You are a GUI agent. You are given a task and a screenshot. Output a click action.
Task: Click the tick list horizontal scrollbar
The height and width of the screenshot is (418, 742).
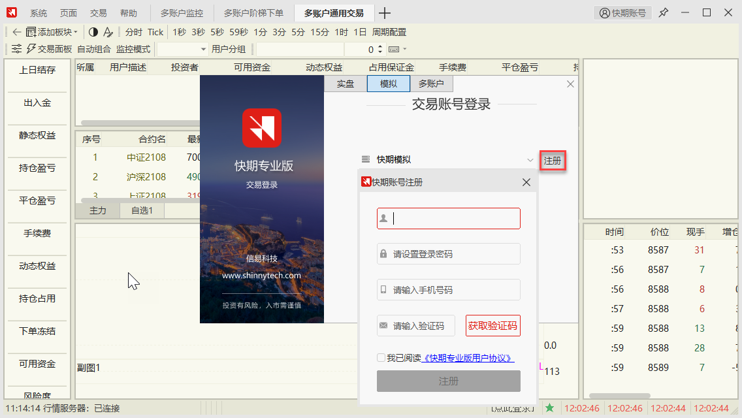pyautogui.click(x=619, y=396)
